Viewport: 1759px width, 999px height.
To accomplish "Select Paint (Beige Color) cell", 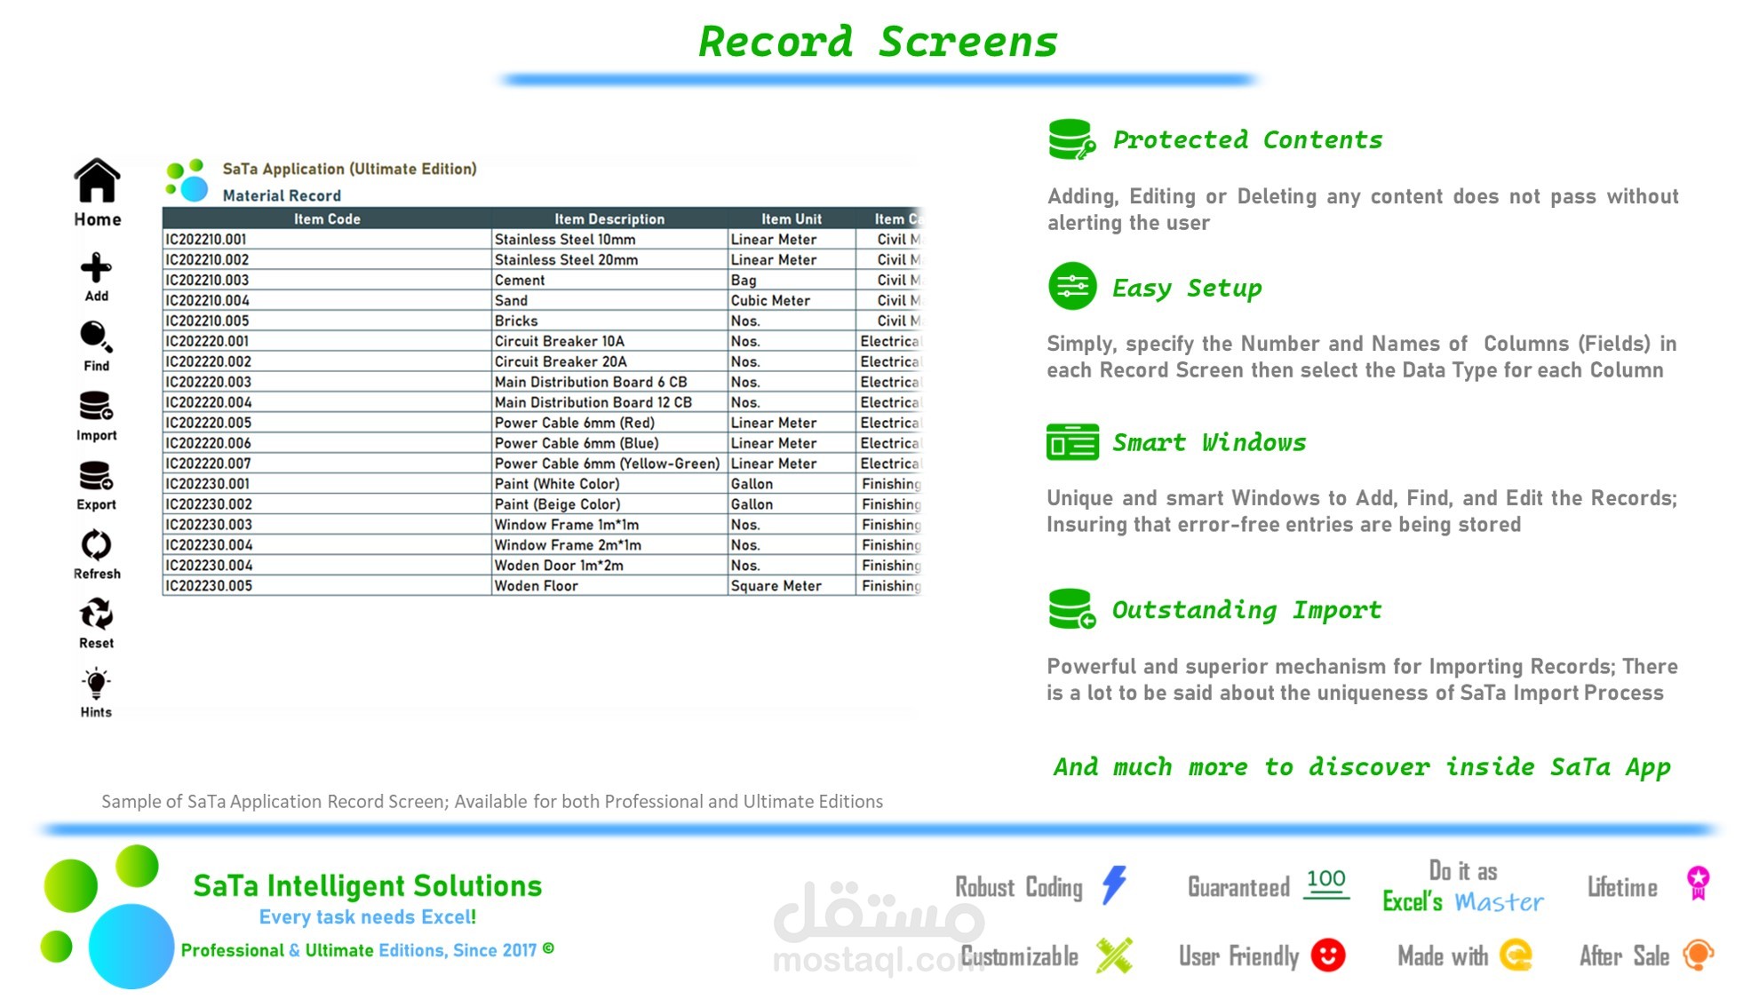I will coord(609,504).
